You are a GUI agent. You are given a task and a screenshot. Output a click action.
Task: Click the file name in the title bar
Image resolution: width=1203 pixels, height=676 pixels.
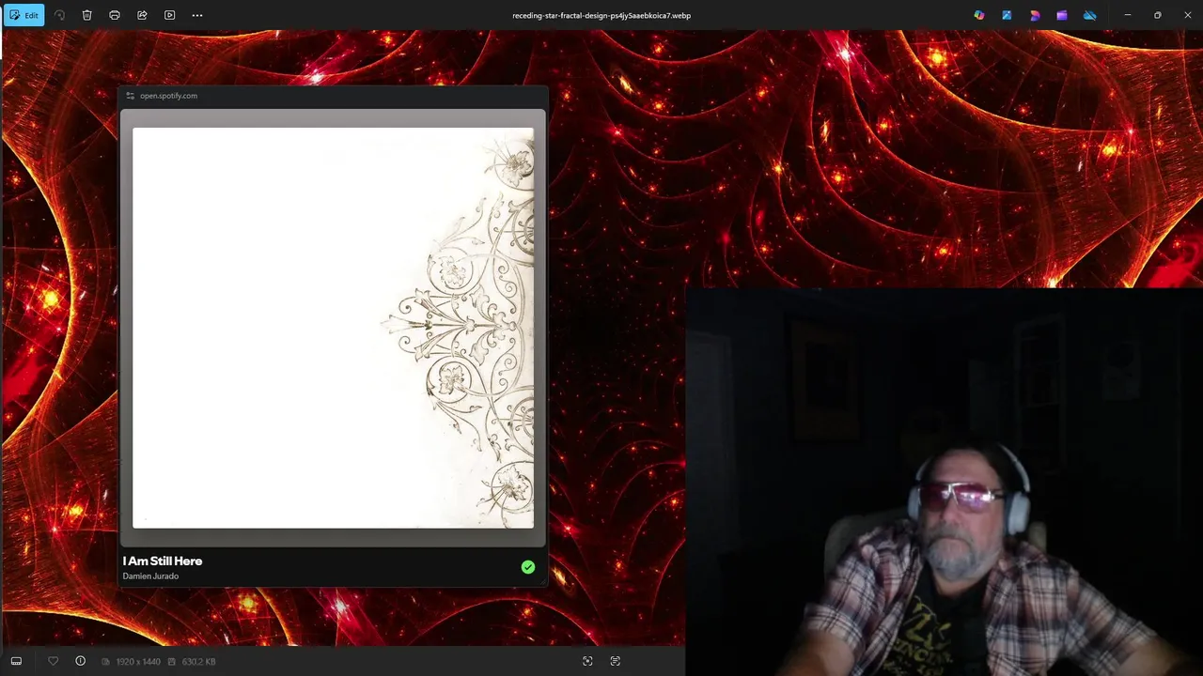tap(601, 15)
